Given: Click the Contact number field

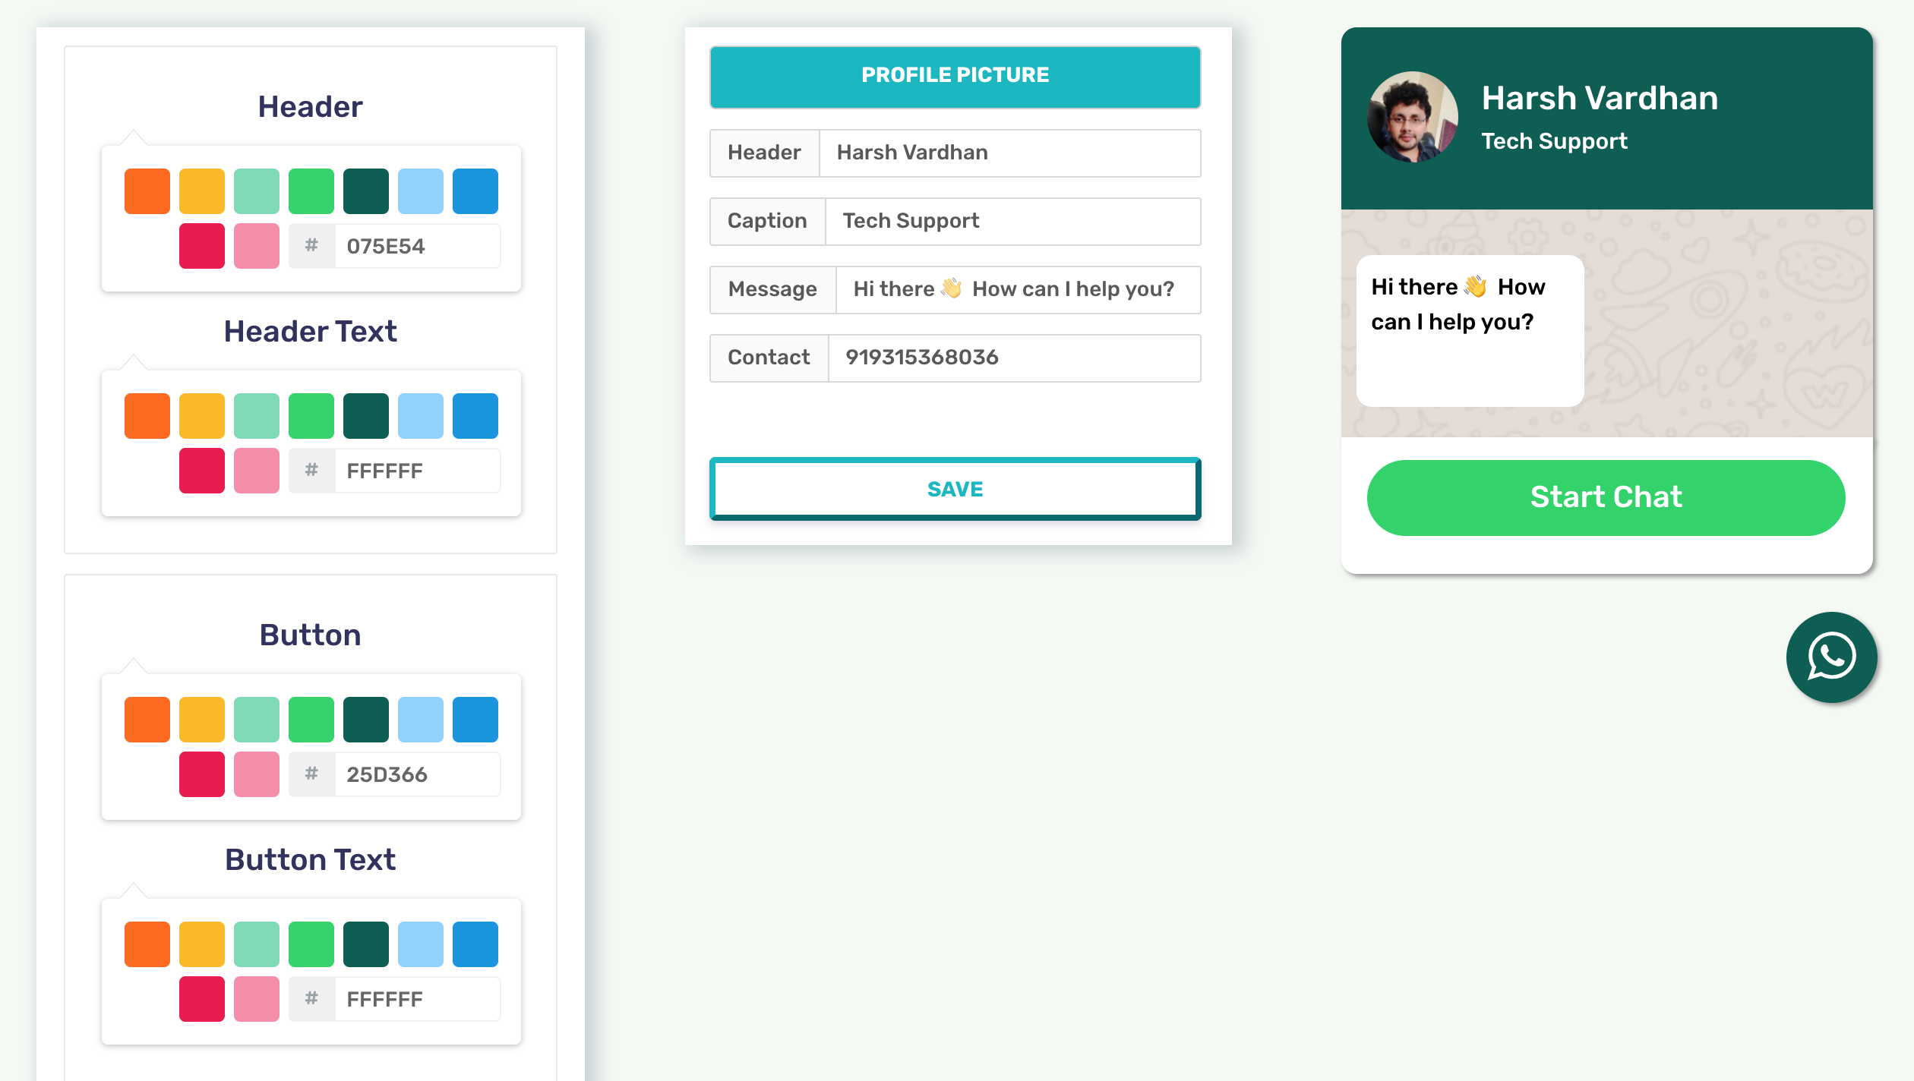Looking at the screenshot, I should tap(1013, 358).
